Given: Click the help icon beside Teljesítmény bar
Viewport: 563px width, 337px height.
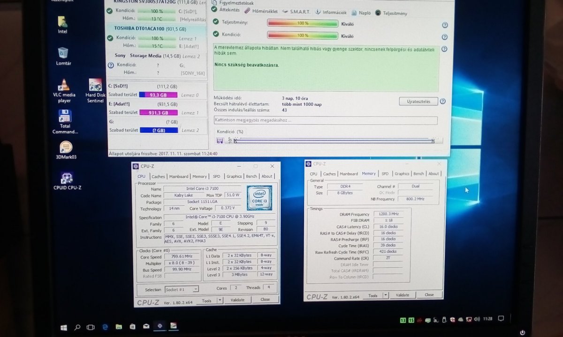Looking at the screenshot, I should tap(445, 25).
